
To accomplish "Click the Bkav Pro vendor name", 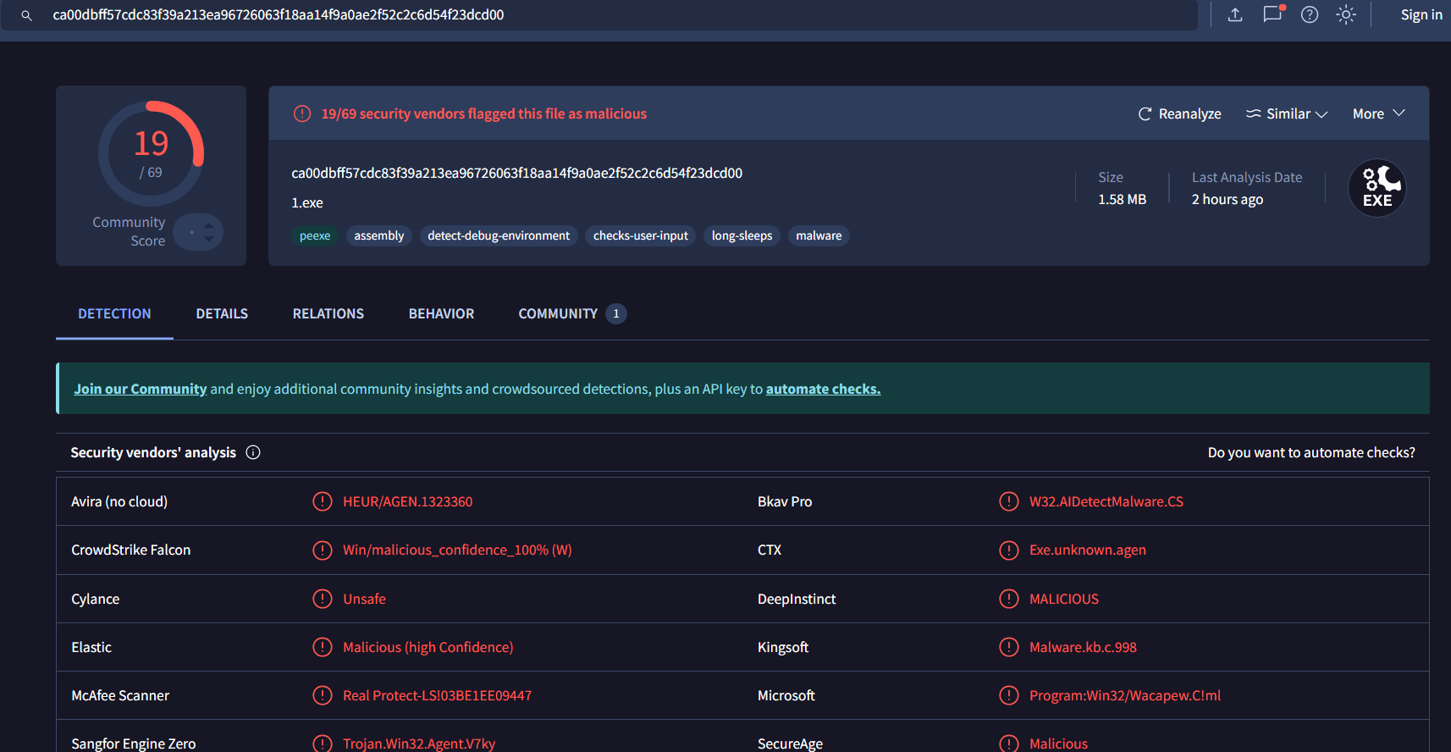I will click(785, 501).
